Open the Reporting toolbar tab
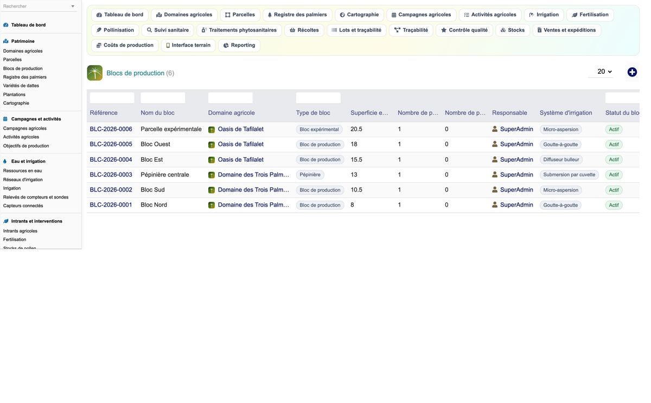Viewport: 651px width, 403px height. pyautogui.click(x=239, y=45)
